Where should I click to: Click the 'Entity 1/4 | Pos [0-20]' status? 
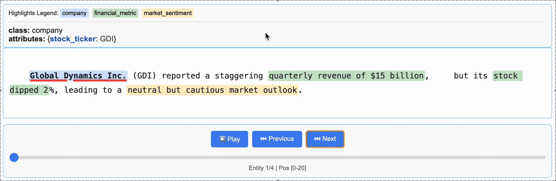(x=277, y=168)
